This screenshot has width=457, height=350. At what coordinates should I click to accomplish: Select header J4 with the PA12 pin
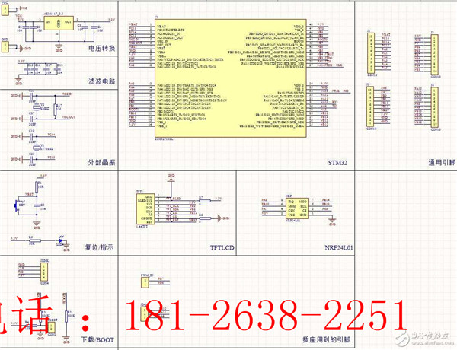[x=434, y=107]
